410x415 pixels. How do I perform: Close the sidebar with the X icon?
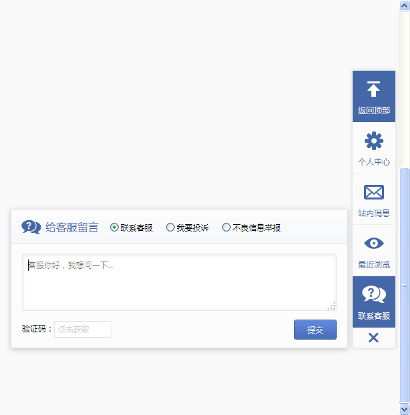[373, 338]
